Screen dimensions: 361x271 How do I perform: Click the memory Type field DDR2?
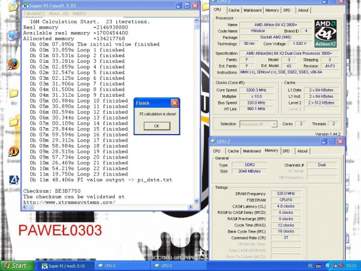pyautogui.click(x=250, y=165)
